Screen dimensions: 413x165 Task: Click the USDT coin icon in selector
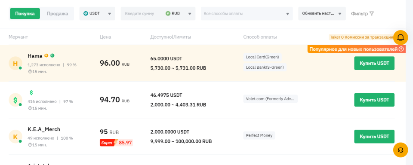point(86,13)
